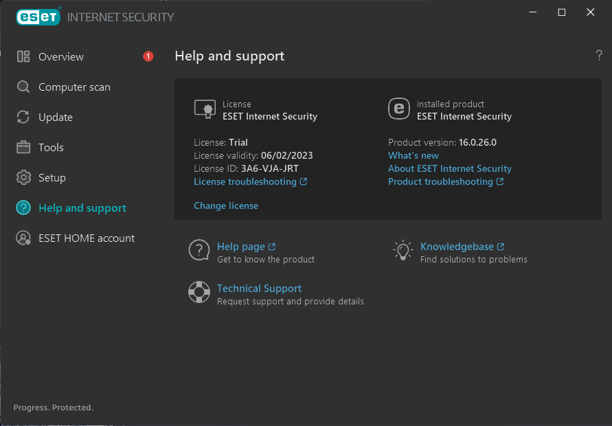Go to Computer scan
This screenshot has width=612, height=426.
75,87
